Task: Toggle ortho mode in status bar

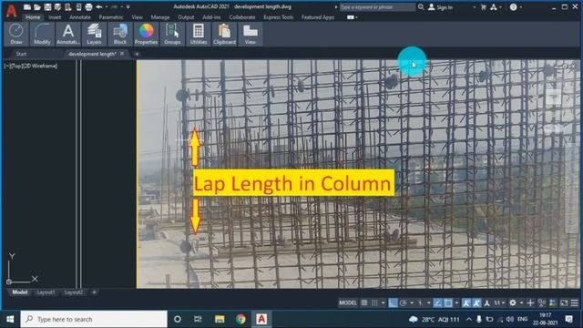Action: pos(393,302)
